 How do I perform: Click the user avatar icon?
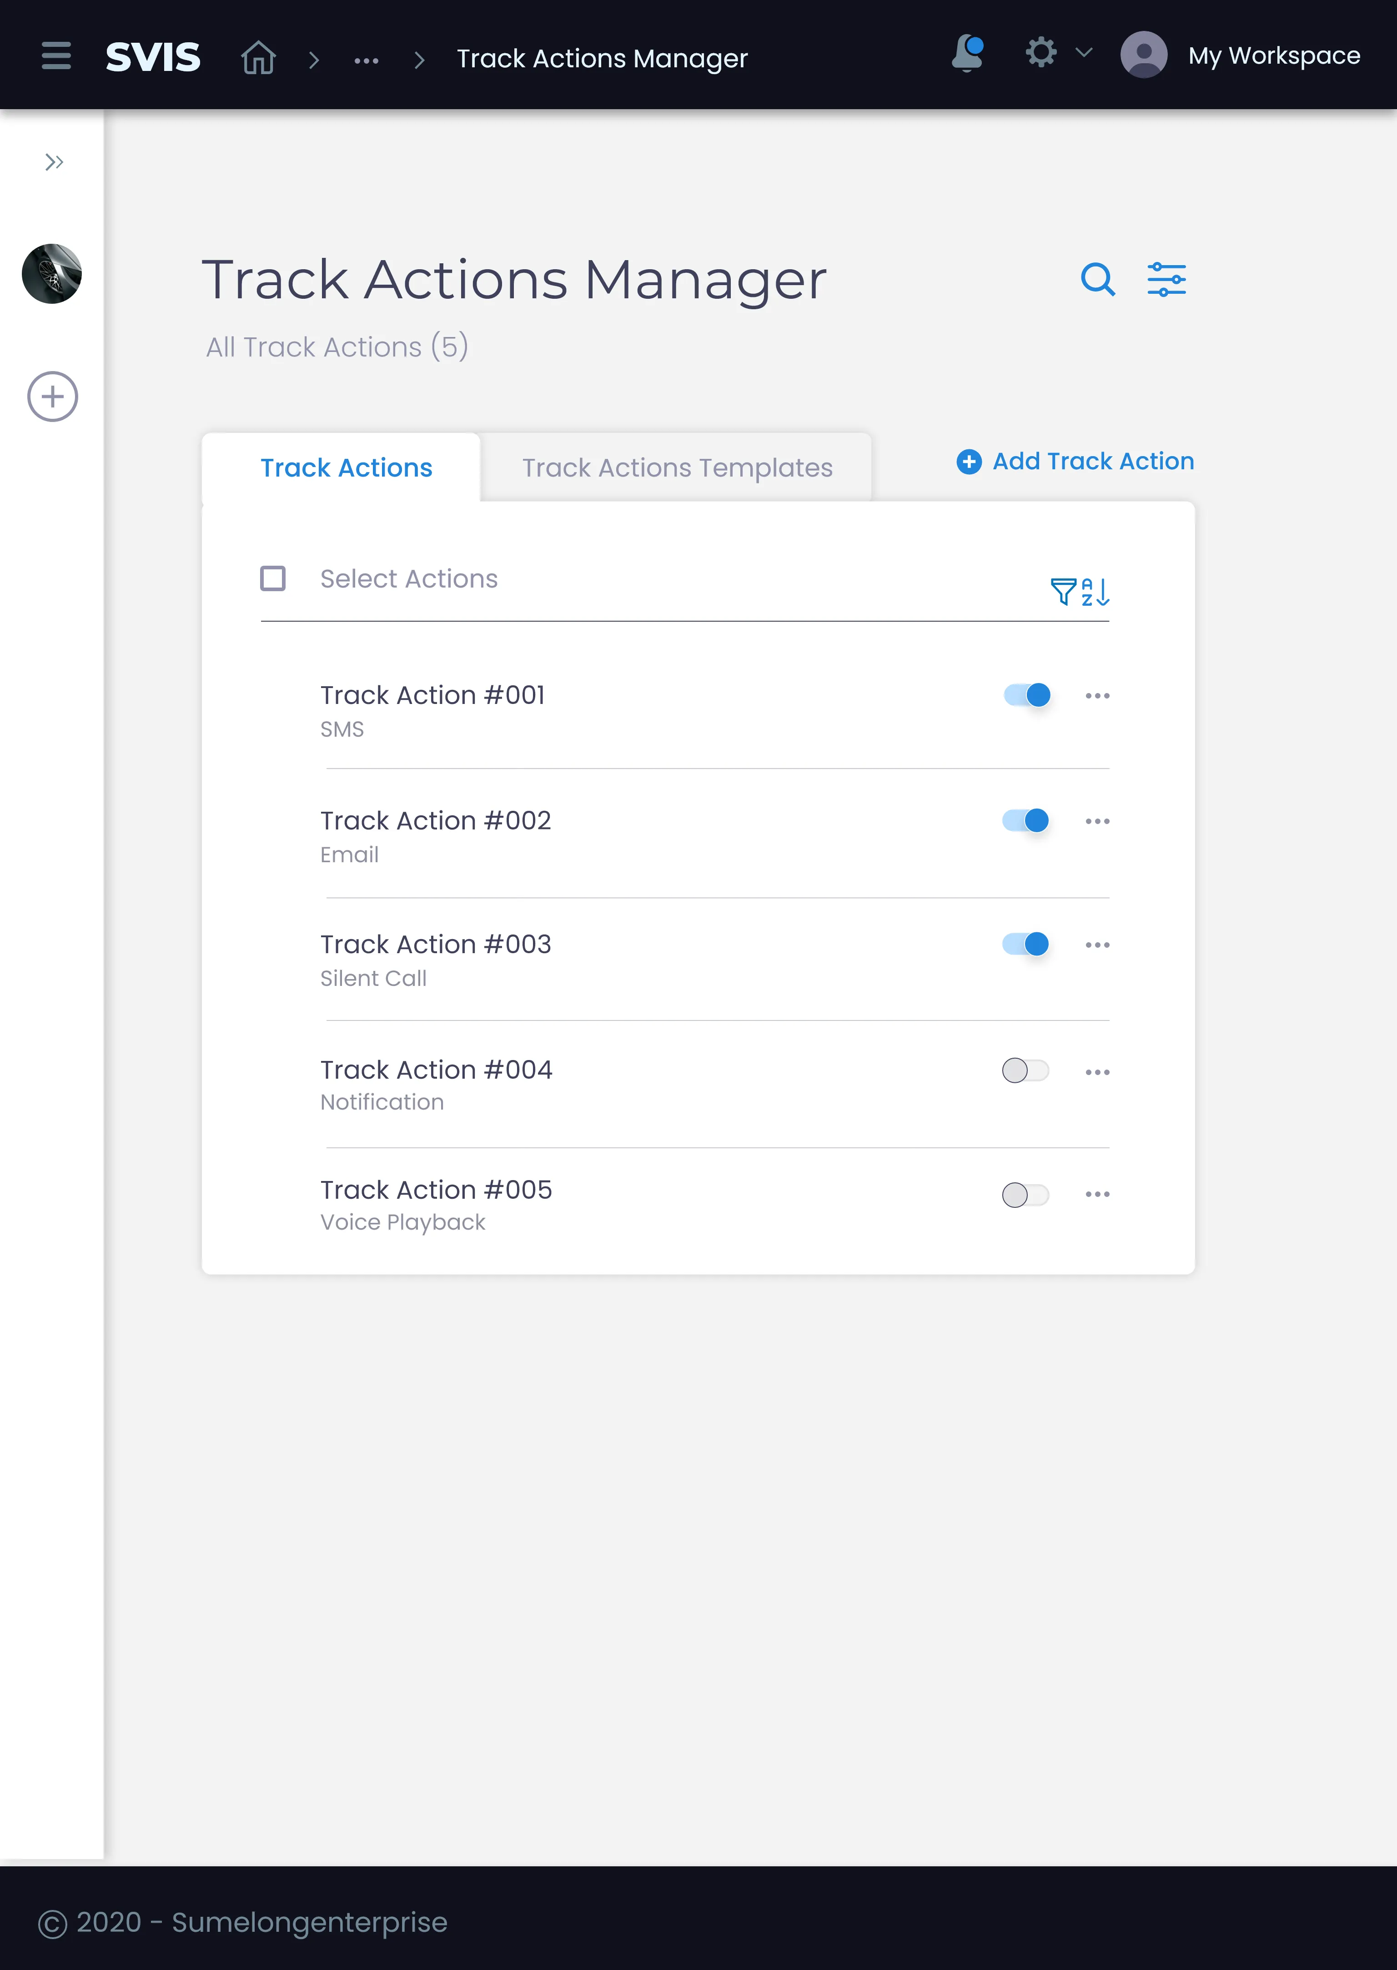(1143, 54)
